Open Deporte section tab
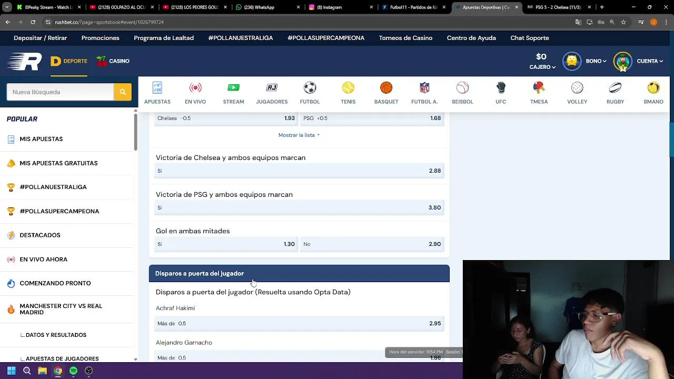674x379 pixels. coord(69,61)
